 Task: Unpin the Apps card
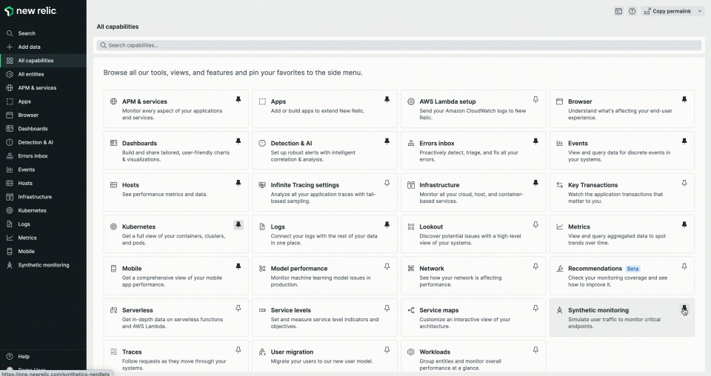pyautogui.click(x=387, y=100)
